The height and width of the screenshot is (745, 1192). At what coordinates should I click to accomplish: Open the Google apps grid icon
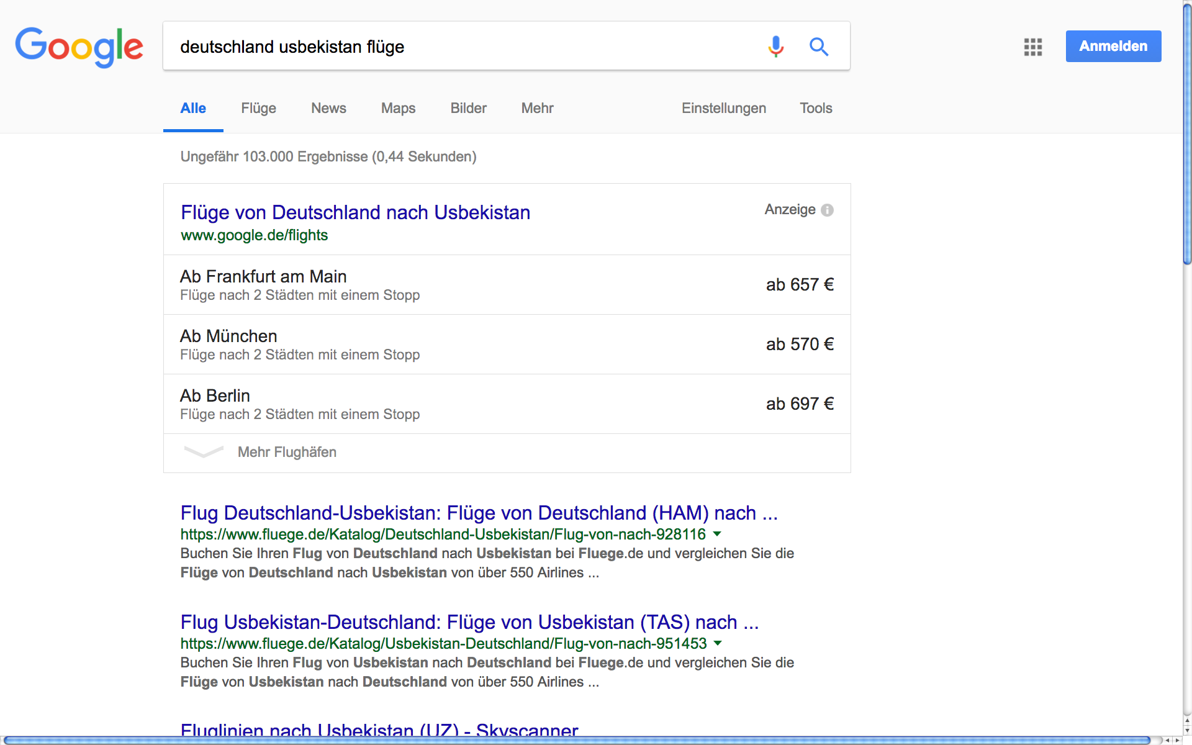pyautogui.click(x=1032, y=47)
